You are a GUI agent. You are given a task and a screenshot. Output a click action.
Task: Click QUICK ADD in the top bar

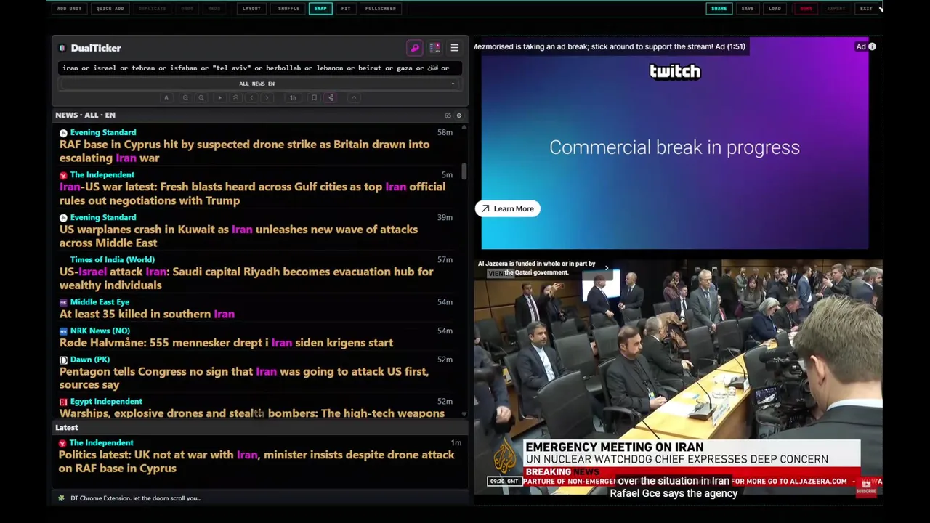(110, 9)
